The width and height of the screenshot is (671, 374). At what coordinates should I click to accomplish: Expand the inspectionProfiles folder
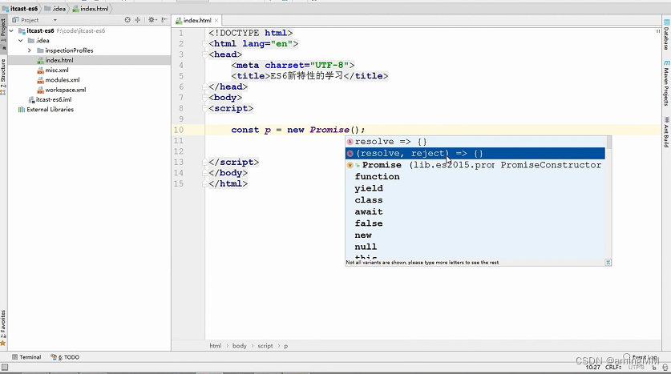coord(30,50)
